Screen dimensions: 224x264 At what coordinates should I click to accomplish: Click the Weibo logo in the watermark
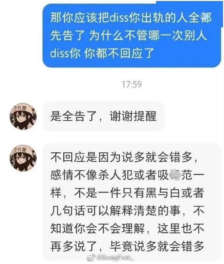pos(91,257)
